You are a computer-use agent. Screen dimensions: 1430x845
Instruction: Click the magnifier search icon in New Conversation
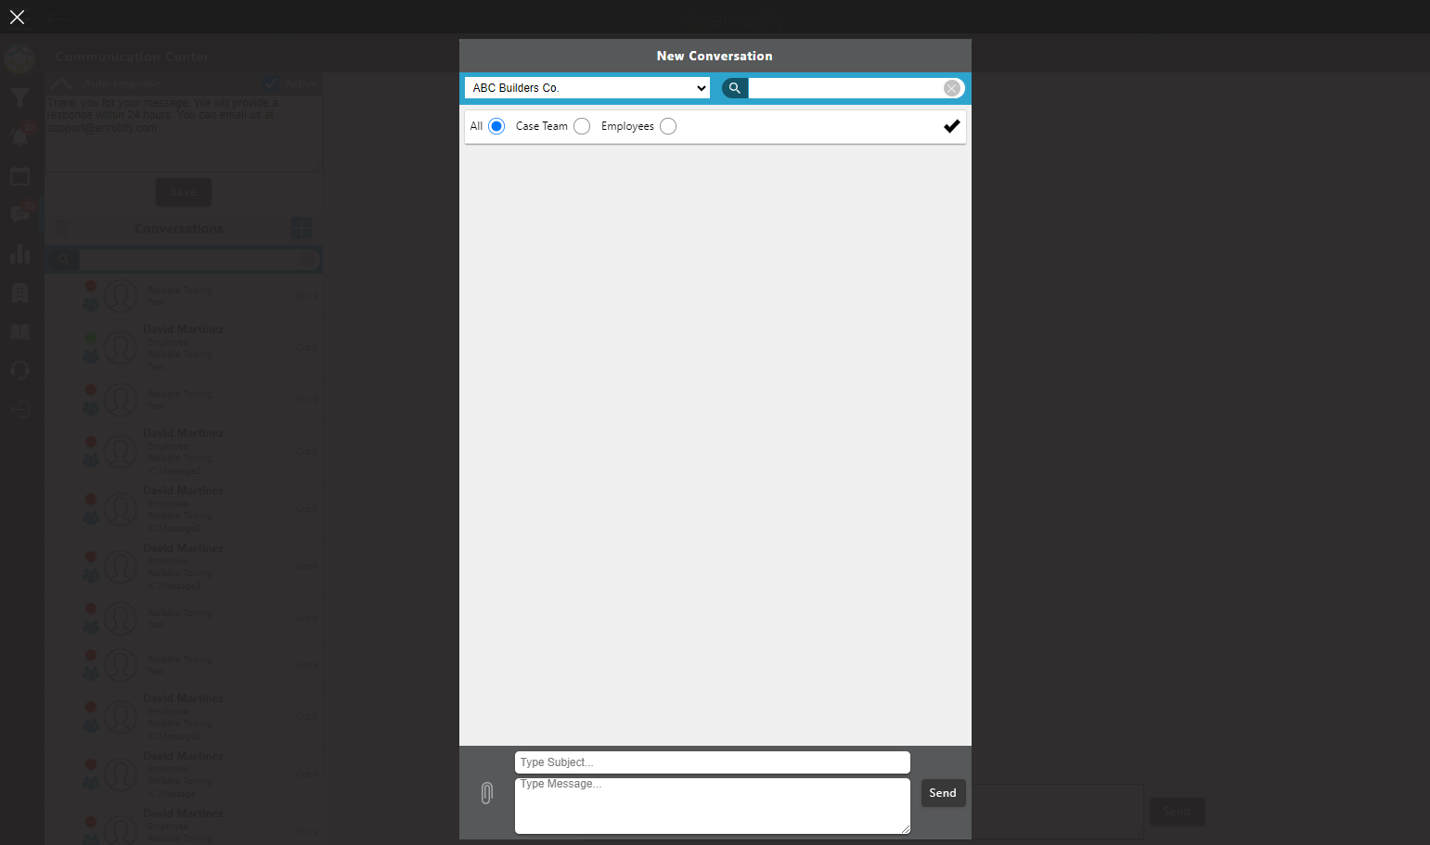coord(734,88)
